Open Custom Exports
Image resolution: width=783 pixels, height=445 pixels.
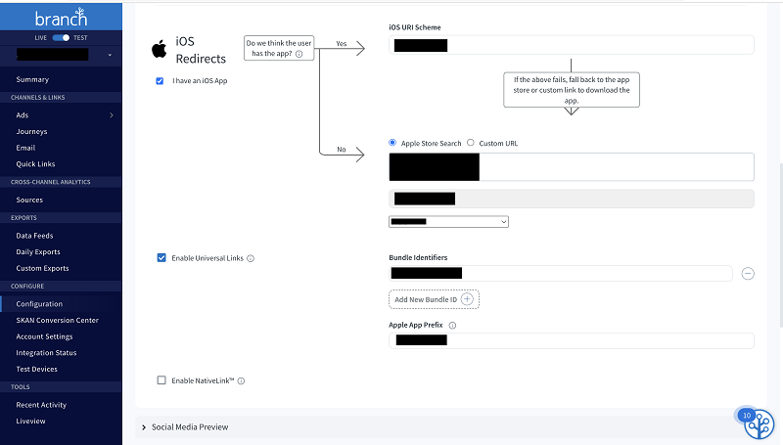point(42,268)
